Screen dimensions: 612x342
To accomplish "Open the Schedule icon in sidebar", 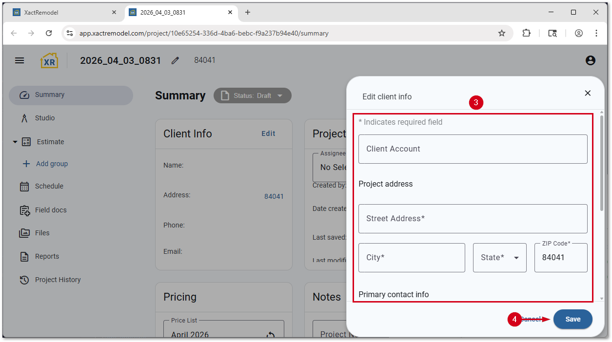I will click(24, 186).
